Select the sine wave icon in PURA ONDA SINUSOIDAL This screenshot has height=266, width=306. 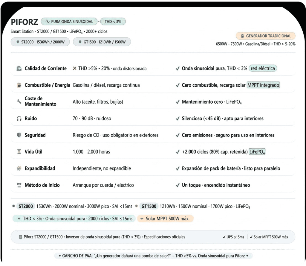click(47, 21)
